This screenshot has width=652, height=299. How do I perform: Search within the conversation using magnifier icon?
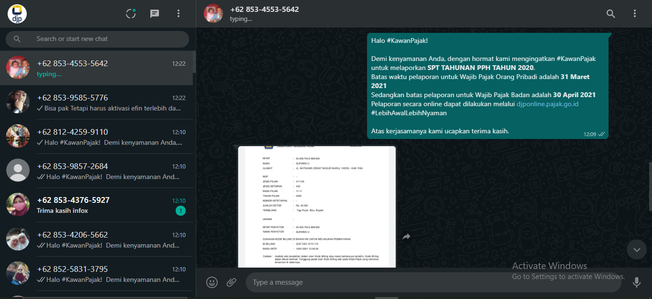click(610, 14)
